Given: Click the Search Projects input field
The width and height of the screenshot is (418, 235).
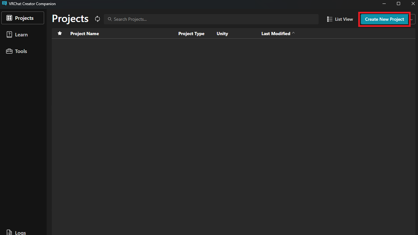Looking at the screenshot, I should tap(211, 19).
